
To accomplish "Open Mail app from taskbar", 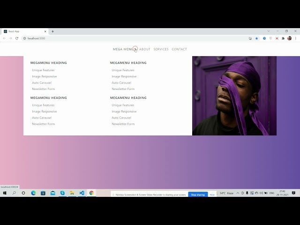I will tap(53, 193).
